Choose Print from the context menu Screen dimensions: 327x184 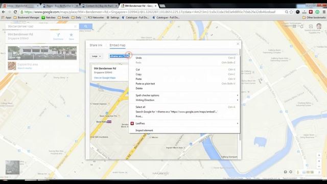(184, 117)
